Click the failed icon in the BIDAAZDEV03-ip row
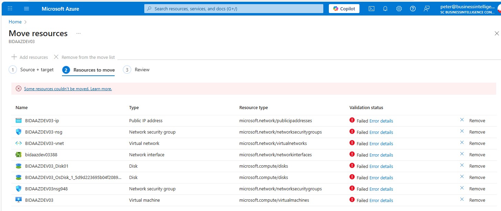 point(352,120)
